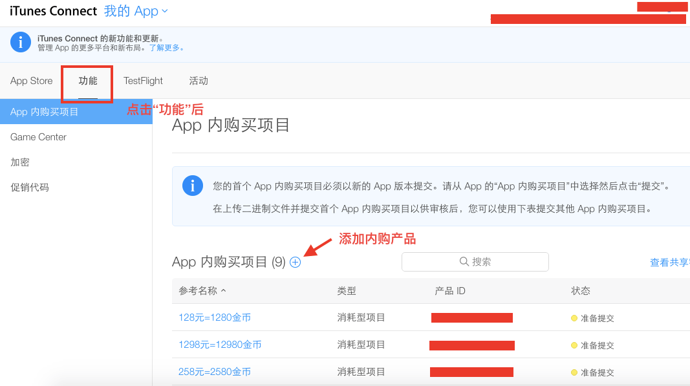
Task: Sort by 参考名称 column header arrow
Action: (224, 290)
